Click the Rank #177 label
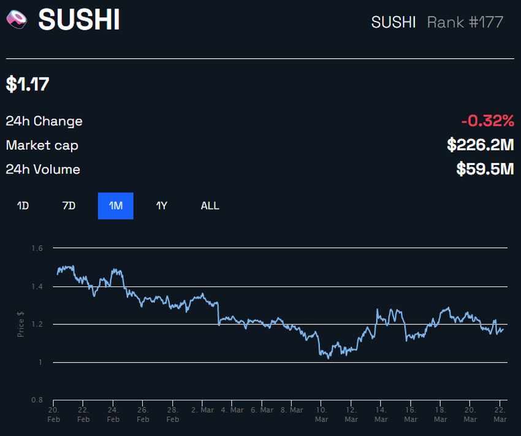This screenshot has width=521, height=436. pyautogui.click(x=465, y=22)
